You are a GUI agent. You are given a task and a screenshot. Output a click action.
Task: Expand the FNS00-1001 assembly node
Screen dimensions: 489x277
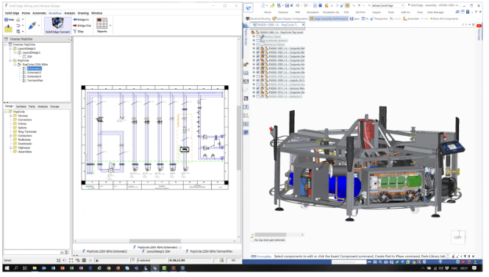coord(254,48)
